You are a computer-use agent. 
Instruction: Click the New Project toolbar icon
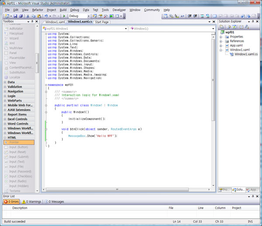[x=7, y=16]
